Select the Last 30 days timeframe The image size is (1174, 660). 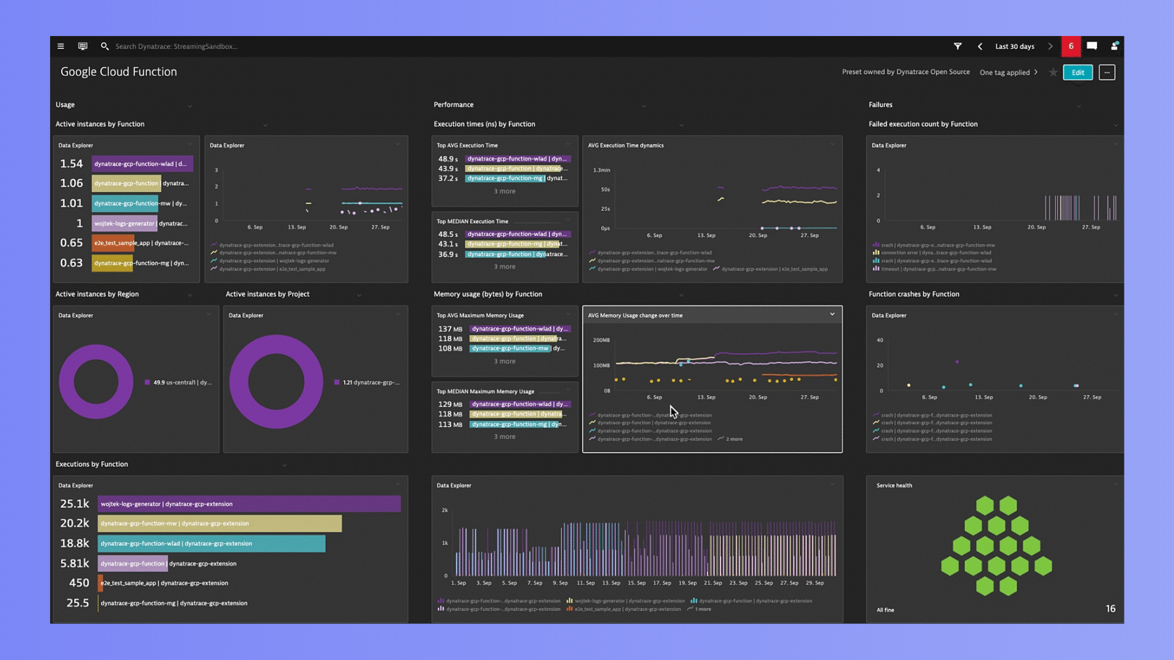click(x=1014, y=46)
